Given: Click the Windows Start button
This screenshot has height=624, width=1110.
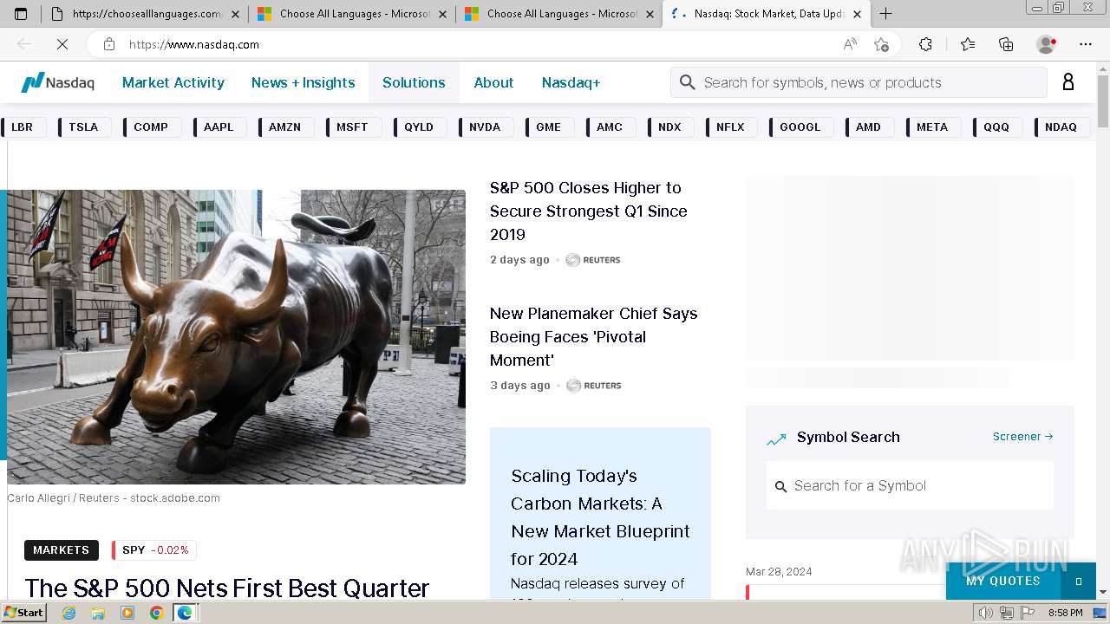Looking at the screenshot, I should pos(24,613).
